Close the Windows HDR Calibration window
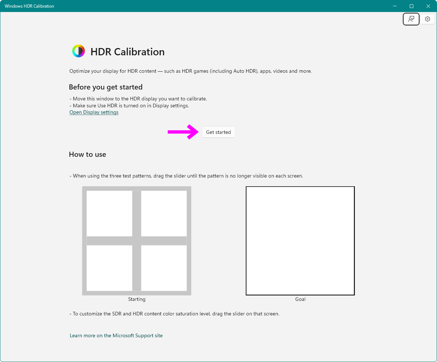Image resolution: width=437 pixels, height=362 pixels. coord(428,6)
